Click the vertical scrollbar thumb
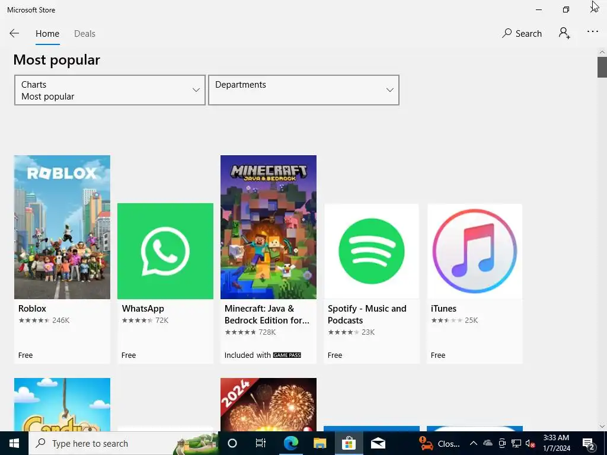 point(602,67)
